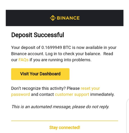
Task: Click the Stay connected! text
Action: pyautogui.click(x=64, y=127)
